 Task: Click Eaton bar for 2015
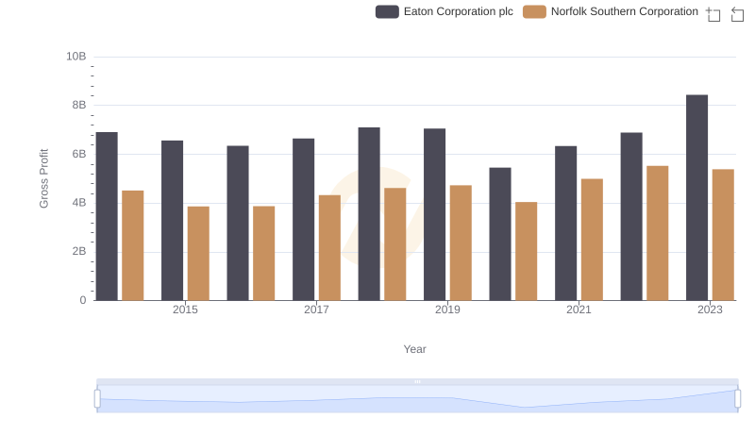click(173, 221)
